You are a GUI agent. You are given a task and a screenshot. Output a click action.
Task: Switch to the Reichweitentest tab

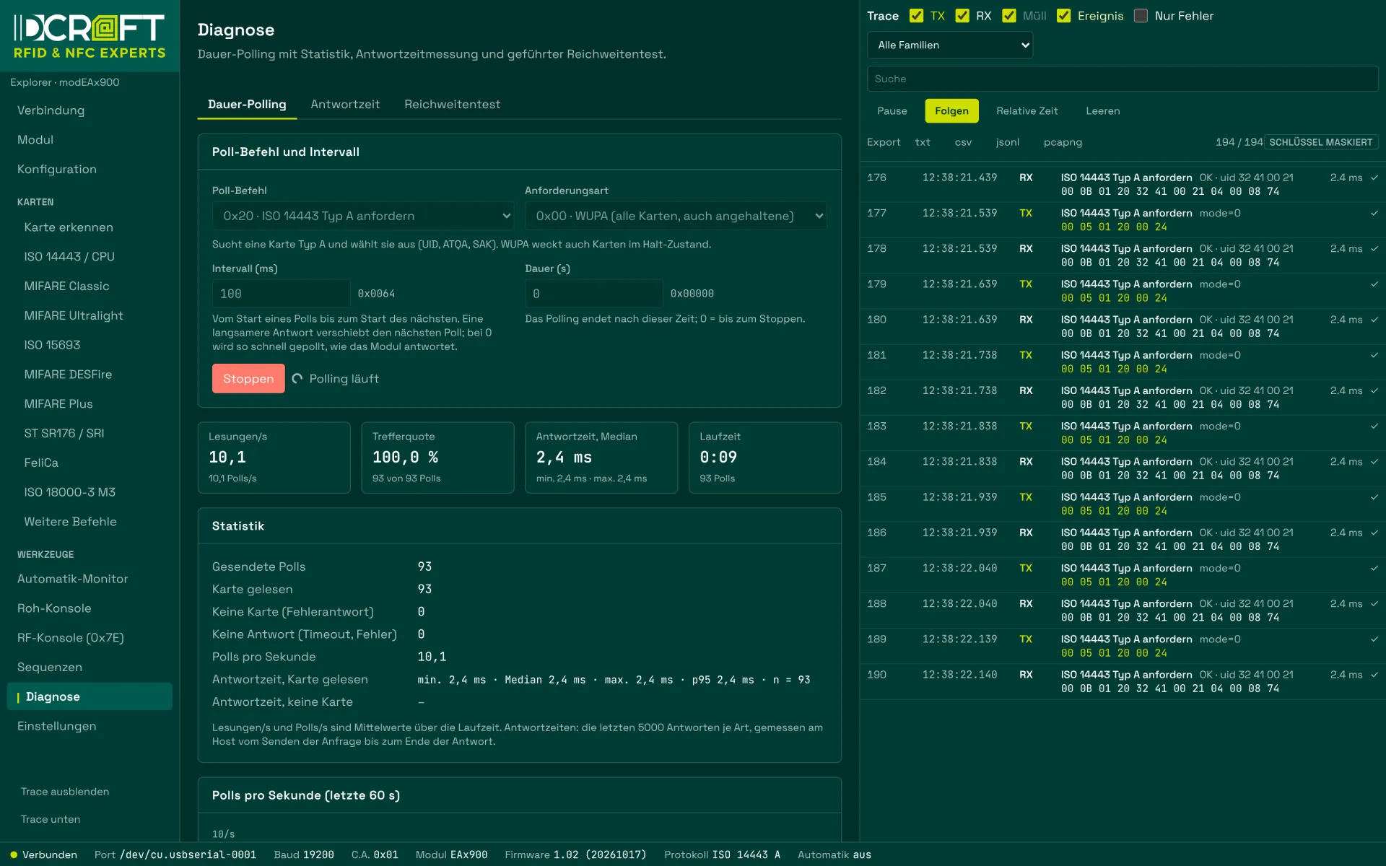[452, 105]
